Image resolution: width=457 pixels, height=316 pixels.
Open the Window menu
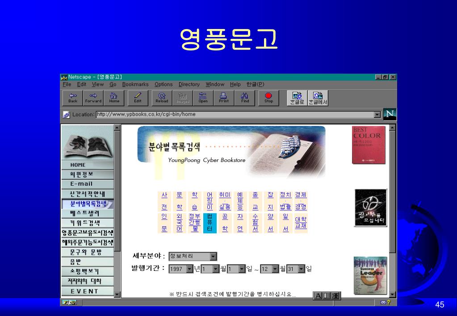click(x=215, y=84)
